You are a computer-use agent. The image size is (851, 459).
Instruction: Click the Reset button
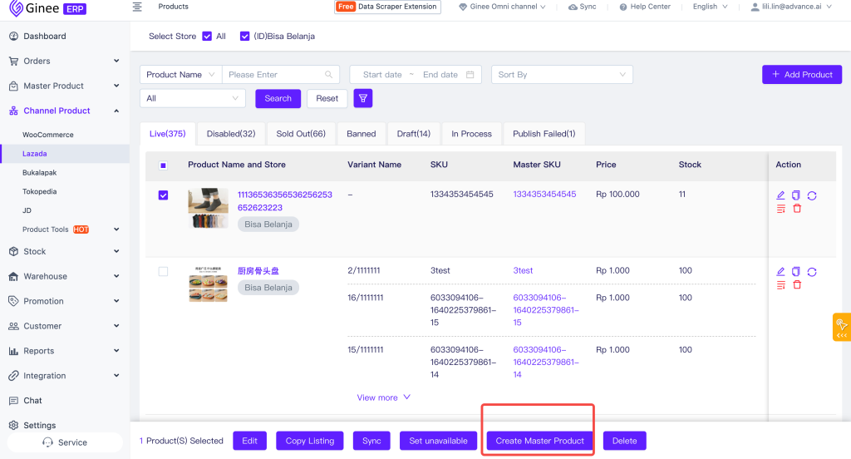coord(327,98)
